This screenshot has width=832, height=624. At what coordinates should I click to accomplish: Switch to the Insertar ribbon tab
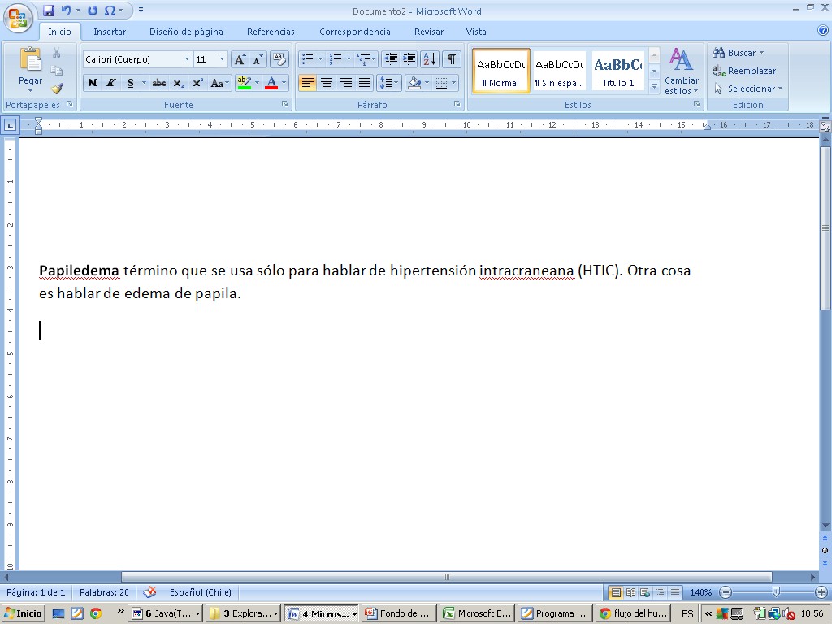tap(110, 32)
